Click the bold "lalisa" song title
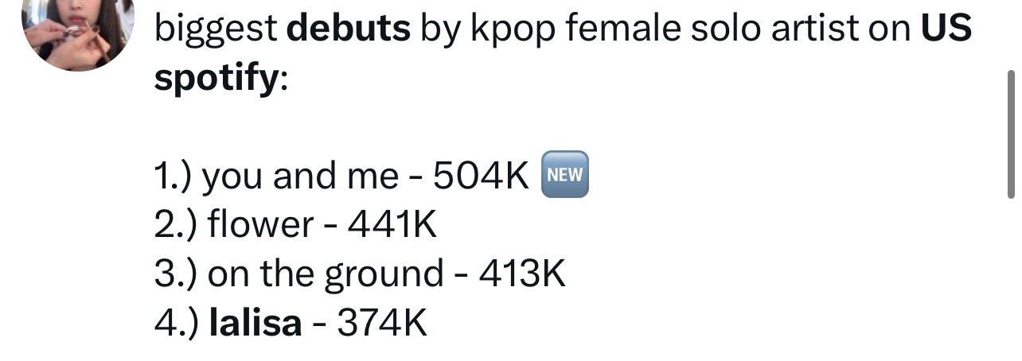This screenshot has width=1022, height=361. [255, 324]
